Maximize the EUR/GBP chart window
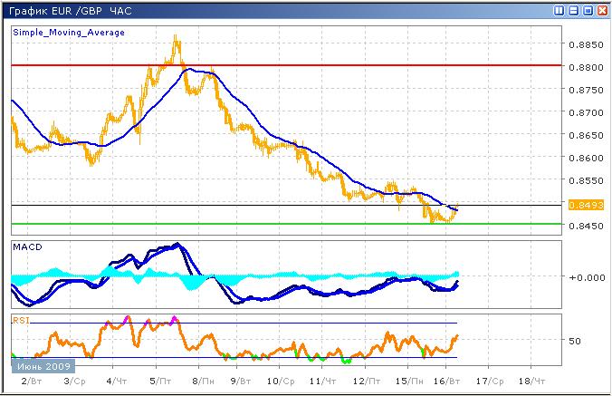This screenshot has width=612, height=396. point(587,10)
